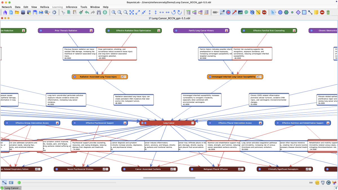338x190 pixels.
Task: Switch to modeling mode icon at bottom-left
Action: click(x=5, y=183)
